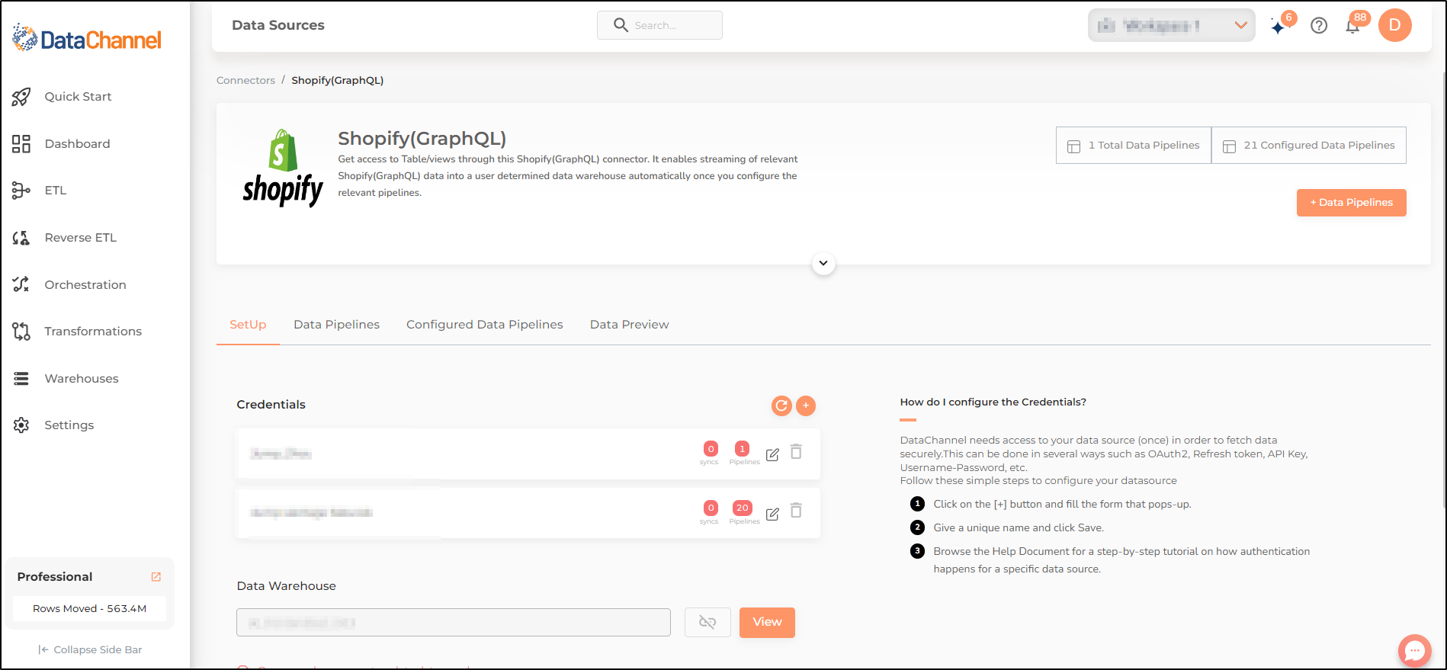Switch to the SetUp tab
The image size is (1447, 670).
(x=248, y=325)
